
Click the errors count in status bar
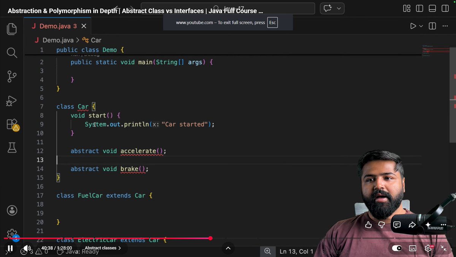coord(34,251)
